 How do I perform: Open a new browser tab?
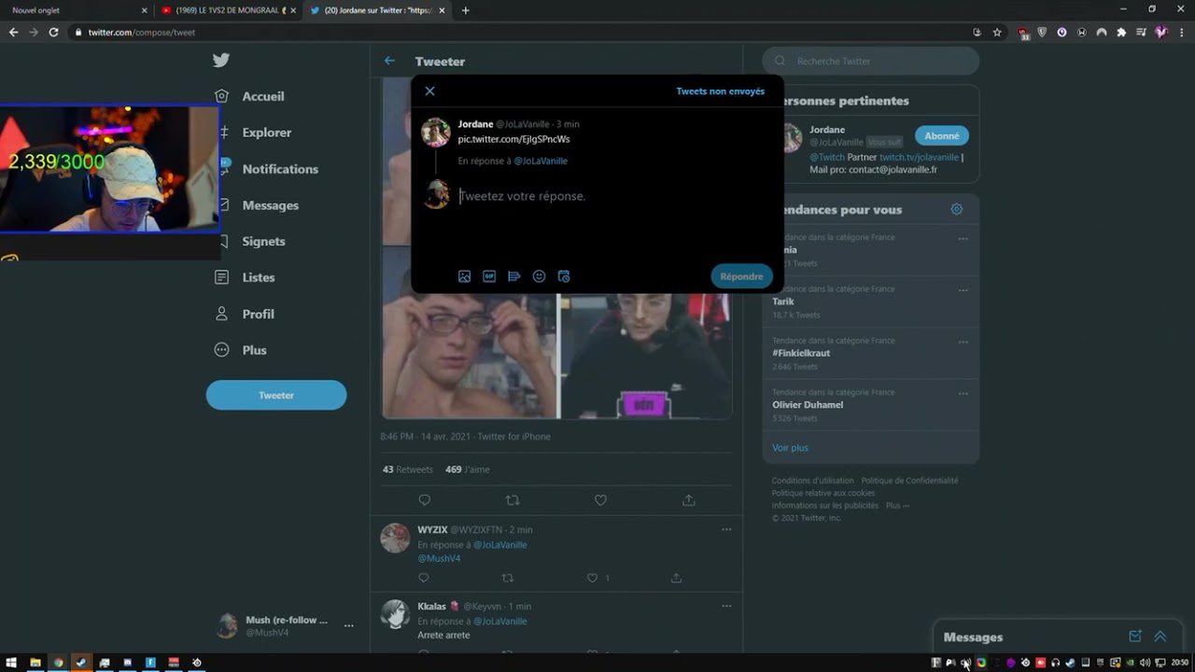coord(466,10)
